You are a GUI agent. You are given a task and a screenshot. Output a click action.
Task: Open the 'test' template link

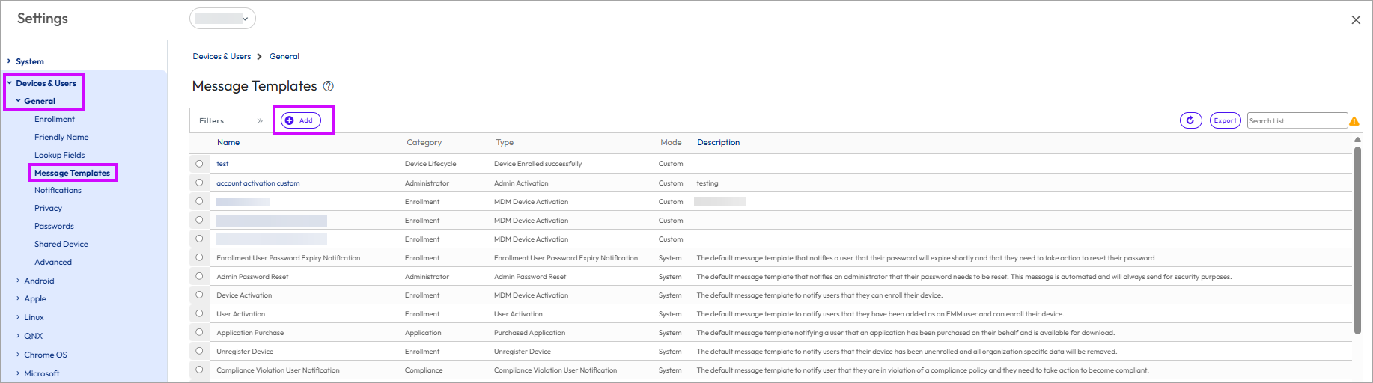pyautogui.click(x=222, y=164)
